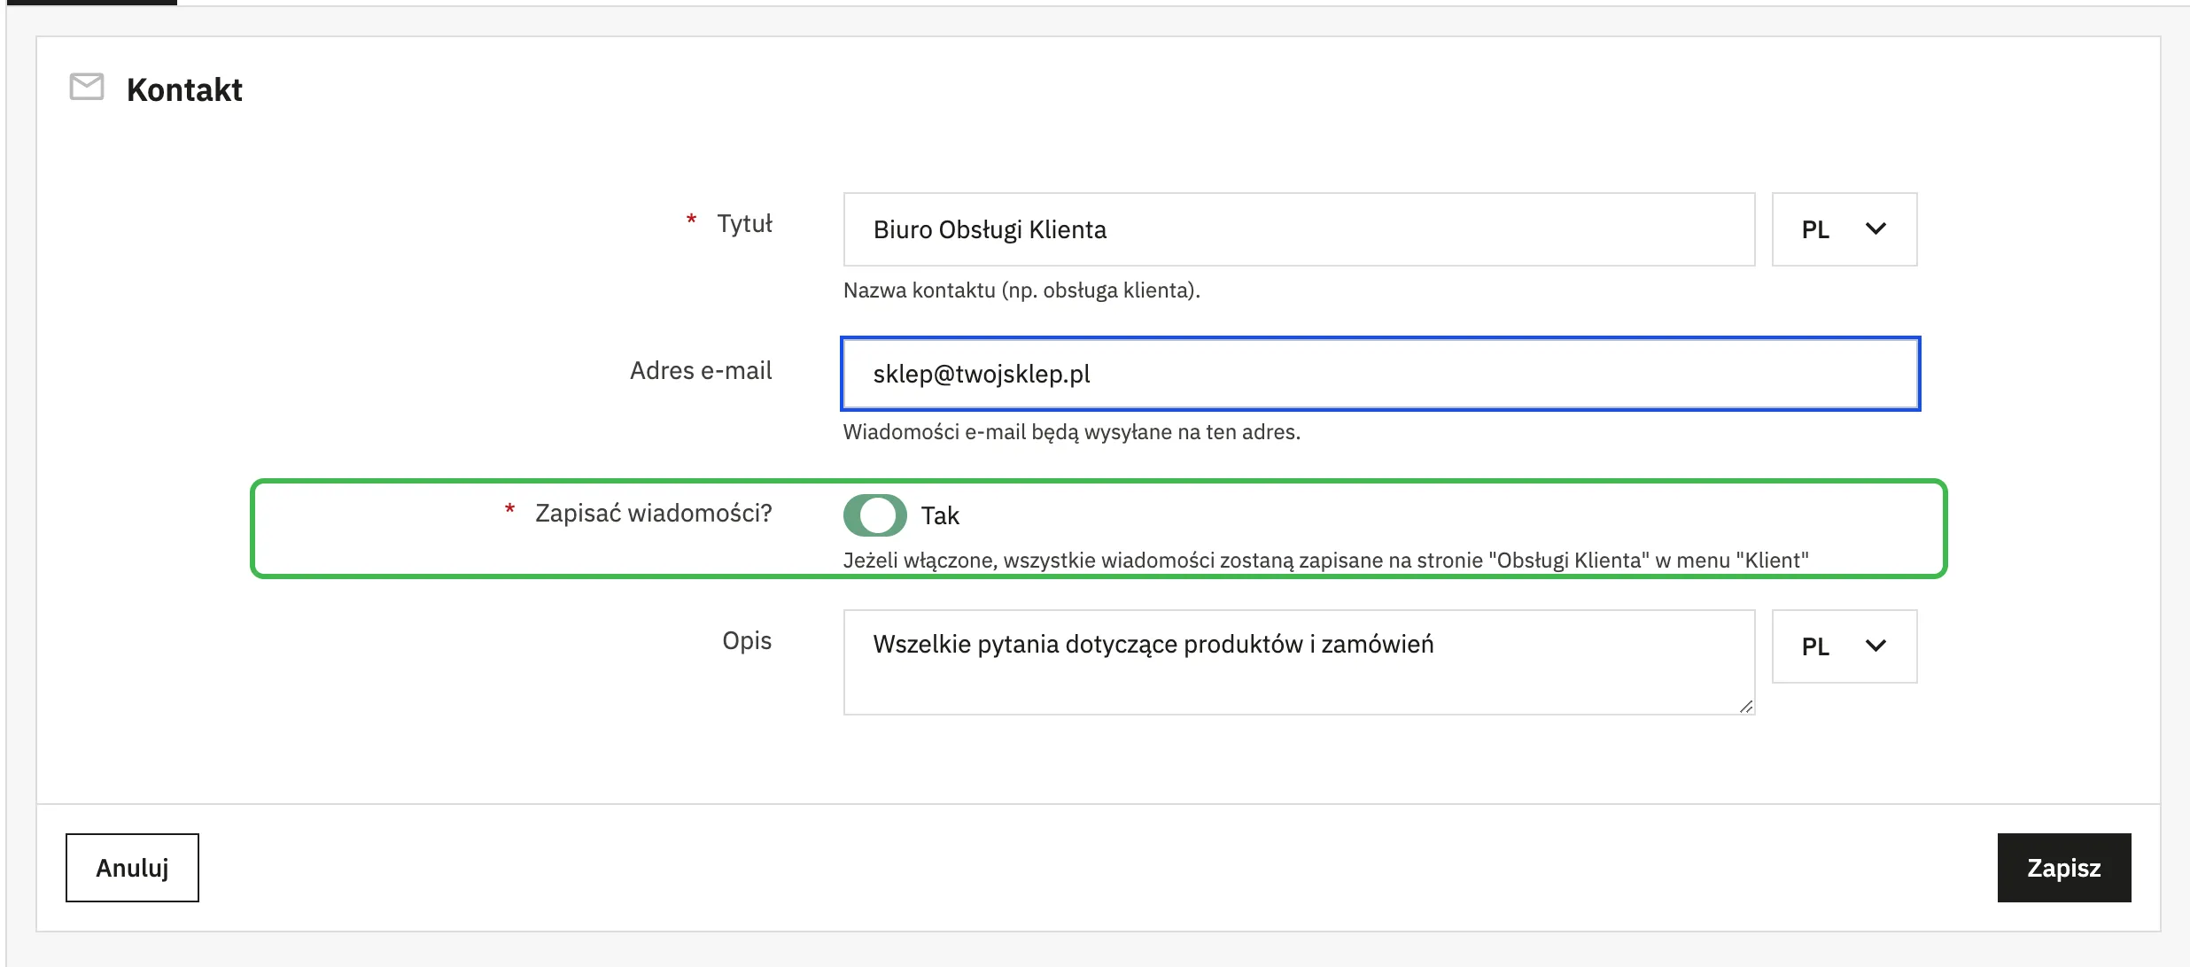
Task: Focus the Adres e-mail field
Action: (x=1380, y=374)
